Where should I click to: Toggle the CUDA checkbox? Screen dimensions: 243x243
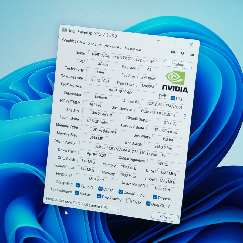tap(100, 189)
